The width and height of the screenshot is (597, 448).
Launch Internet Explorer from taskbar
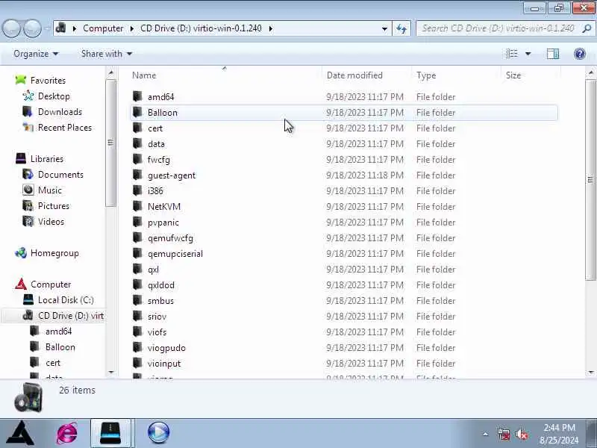click(x=67, y=433)
